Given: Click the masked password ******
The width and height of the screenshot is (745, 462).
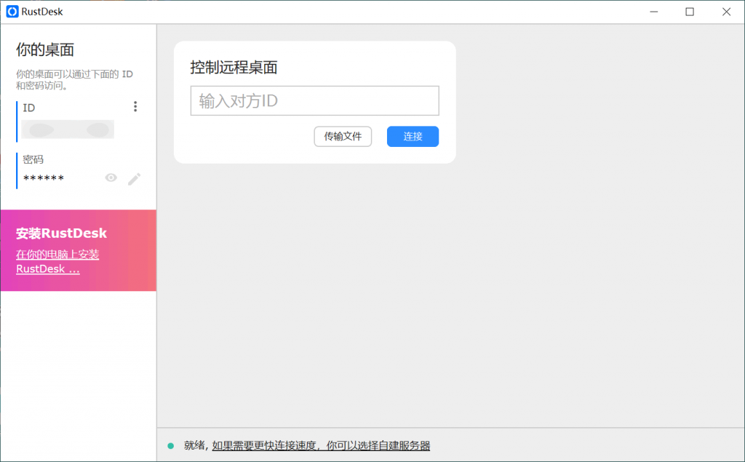Looking at the screenshot, I should pos(44,179).
